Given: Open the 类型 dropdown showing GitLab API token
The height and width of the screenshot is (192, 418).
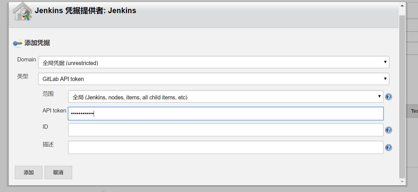Looking at the screenshot, I should (x=213, y=79).
